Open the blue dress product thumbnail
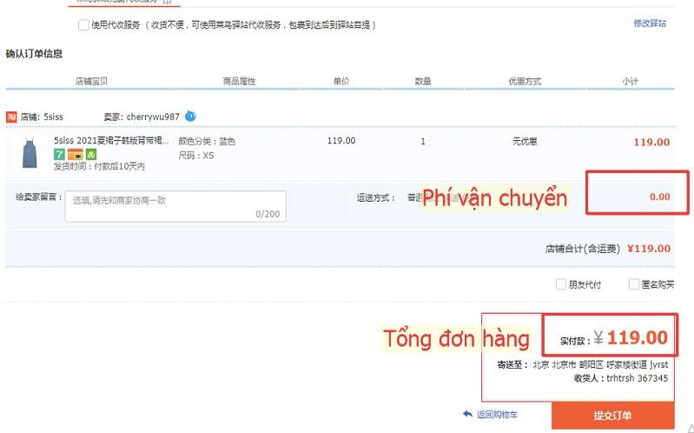The image size is (694, 433). pos(30,153)
